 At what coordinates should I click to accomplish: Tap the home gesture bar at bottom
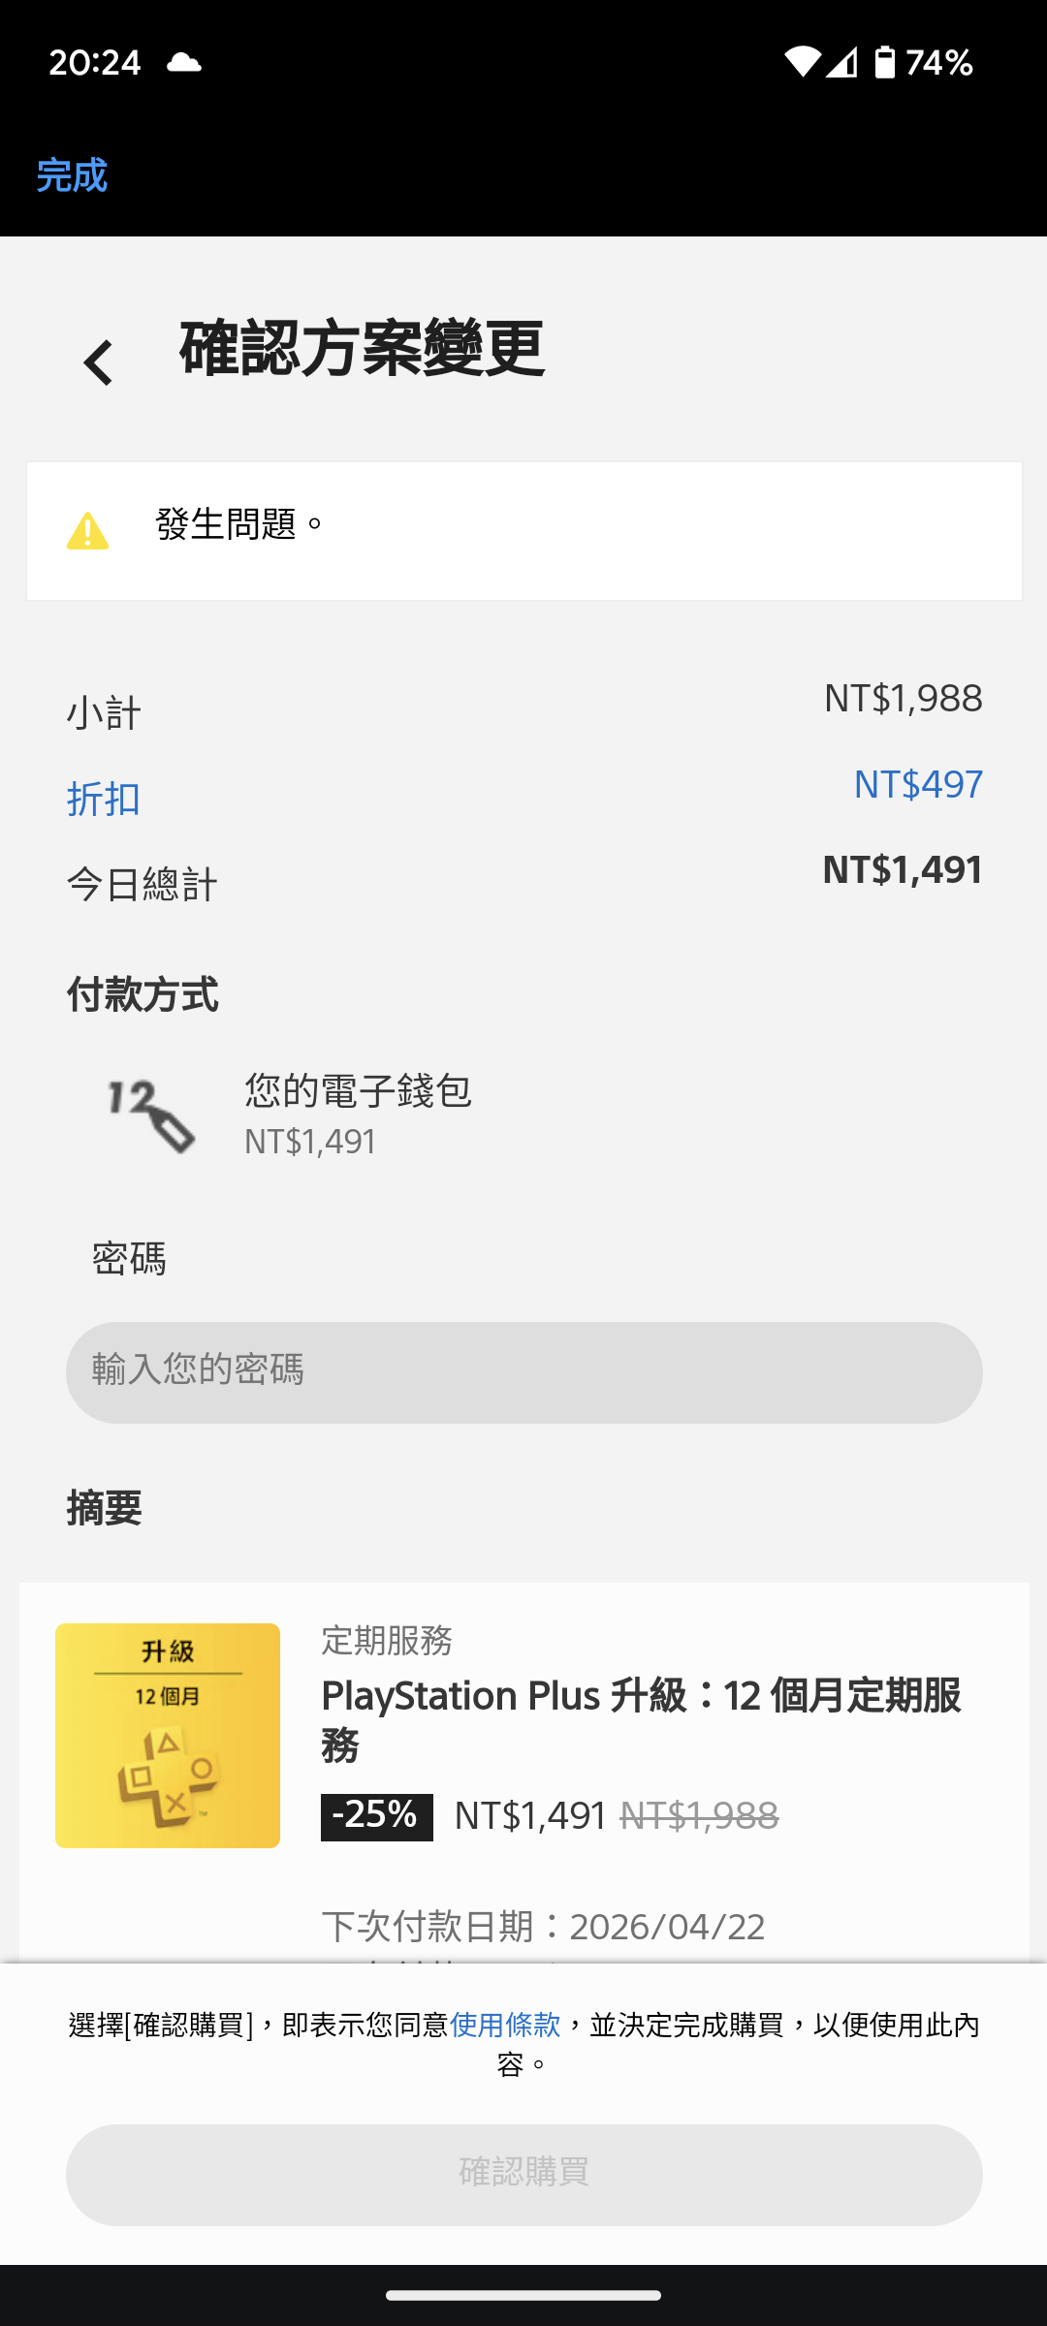click(523, 2295)
